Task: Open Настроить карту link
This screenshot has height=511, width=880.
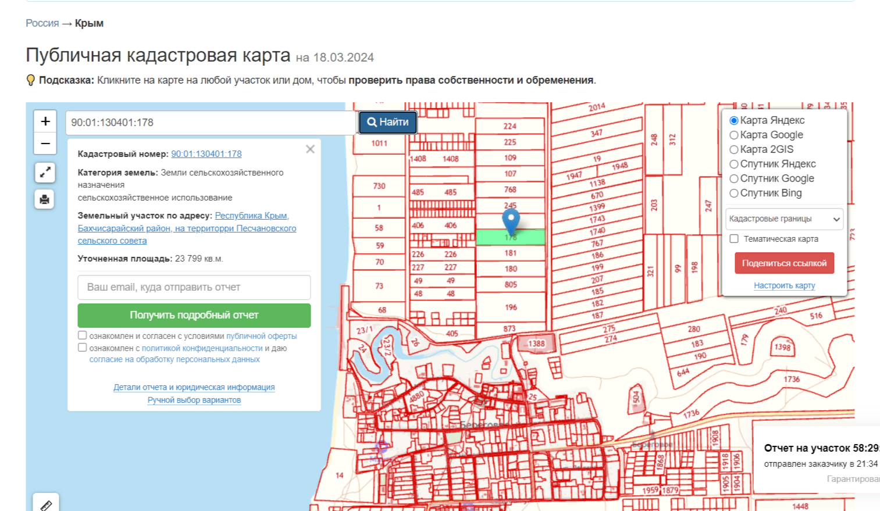Action: pos(785,285)
